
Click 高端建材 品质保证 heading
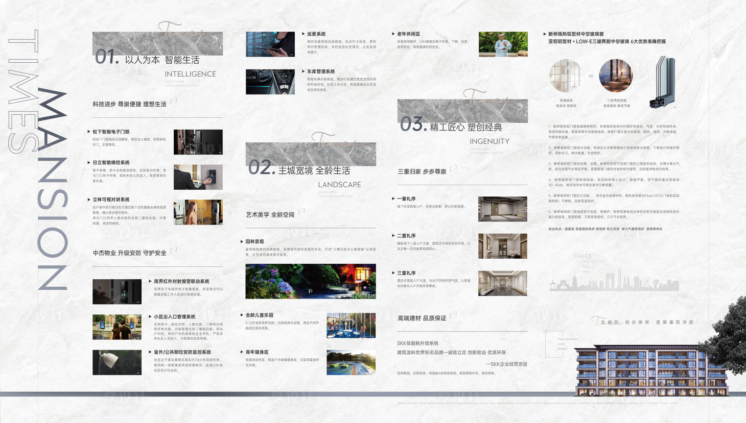point(422,318)
